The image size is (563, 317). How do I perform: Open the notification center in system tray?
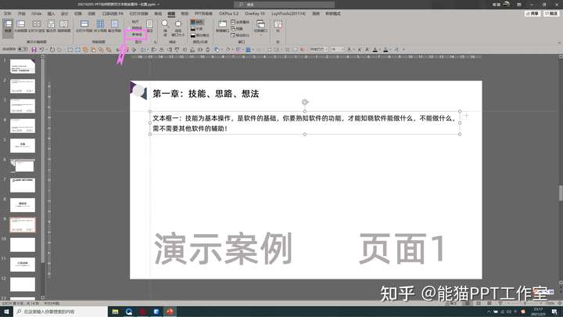point(554,312)
